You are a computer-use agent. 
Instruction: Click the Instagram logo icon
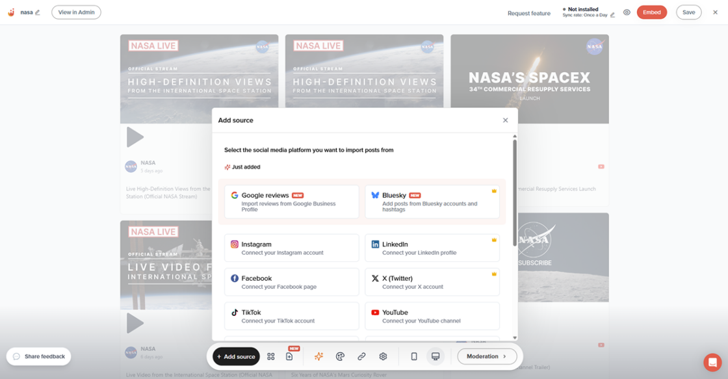pyautogui.click(x=235, y=244)
